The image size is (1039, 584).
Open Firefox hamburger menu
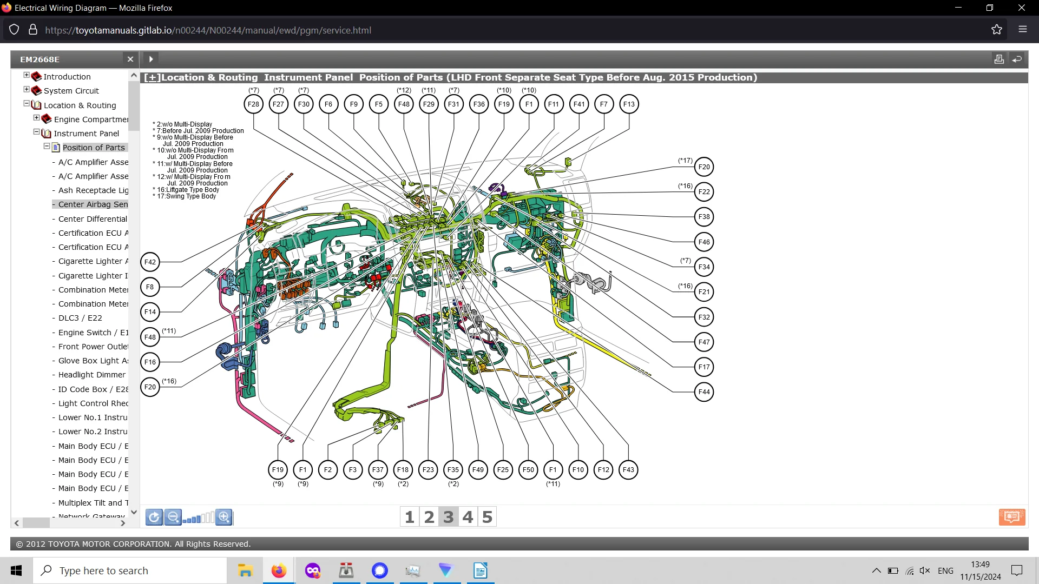pos(1023,29)
